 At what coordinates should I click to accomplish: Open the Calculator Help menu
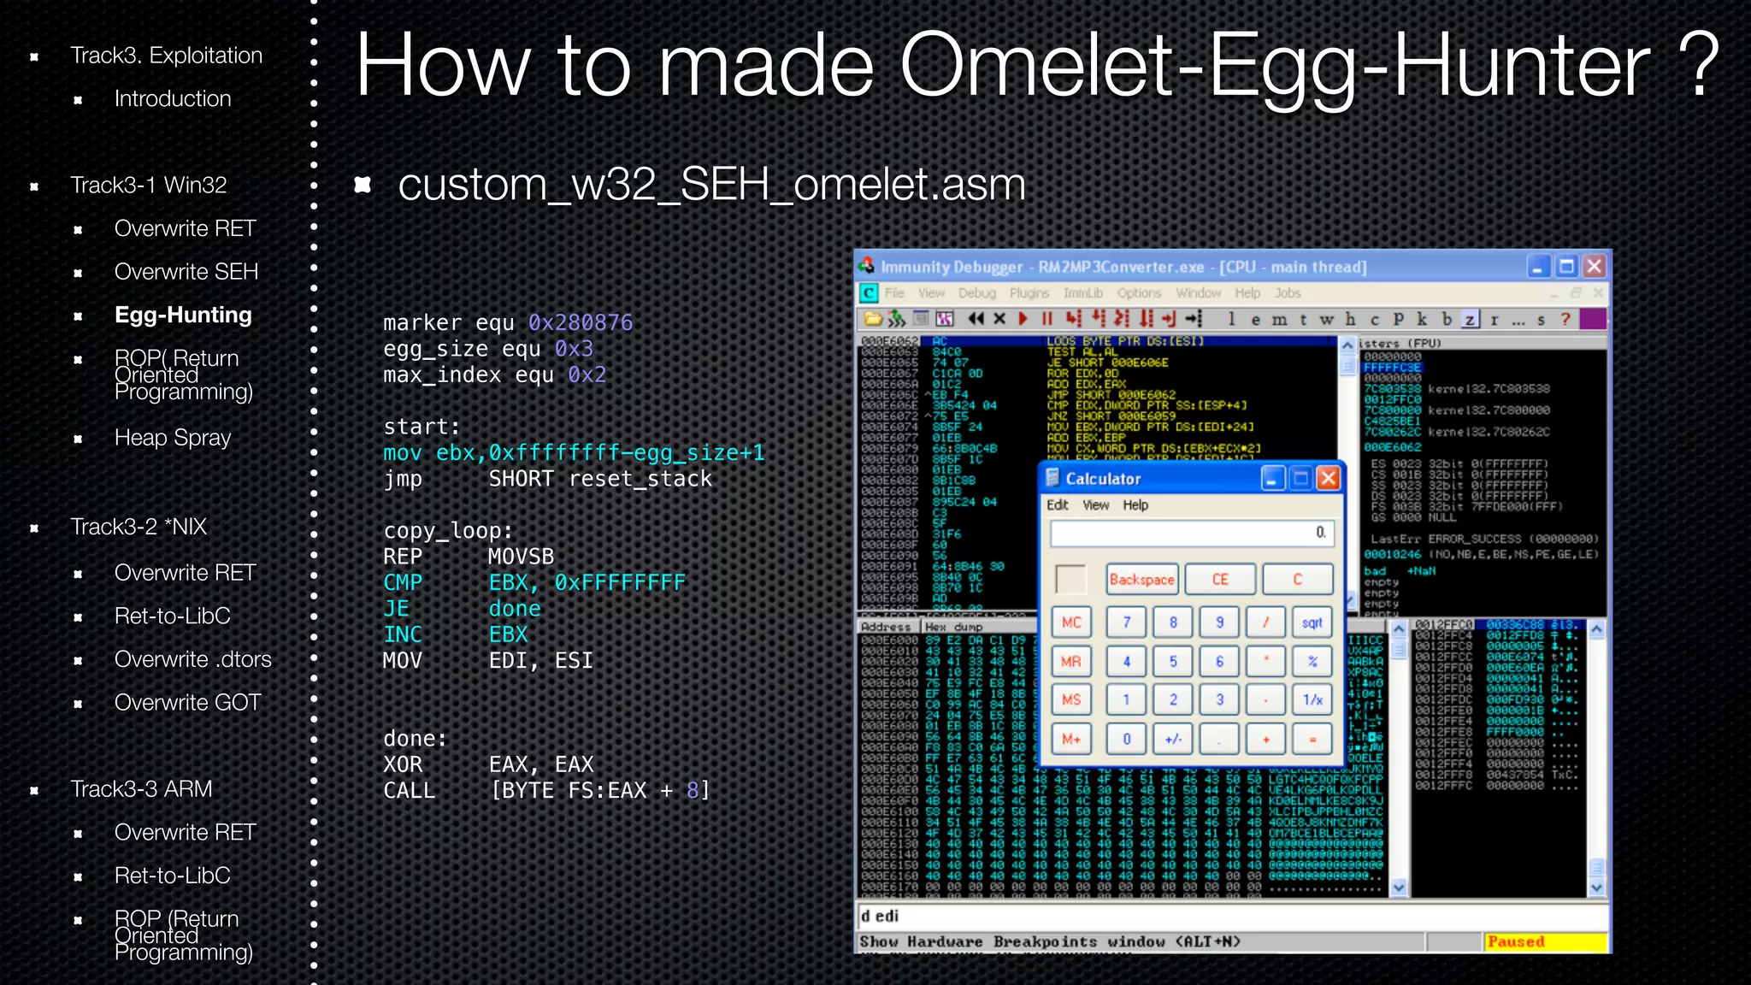1135,504
